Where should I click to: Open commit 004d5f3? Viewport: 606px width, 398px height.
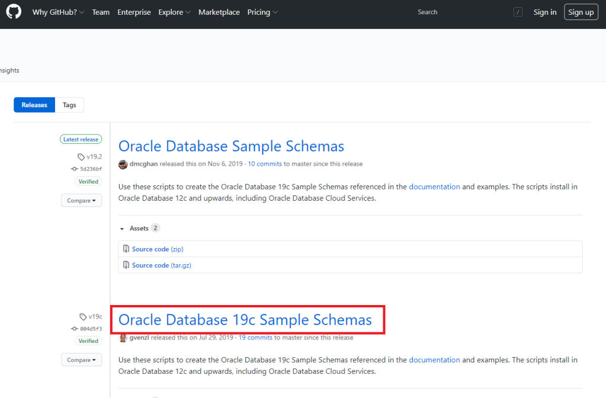91,329
